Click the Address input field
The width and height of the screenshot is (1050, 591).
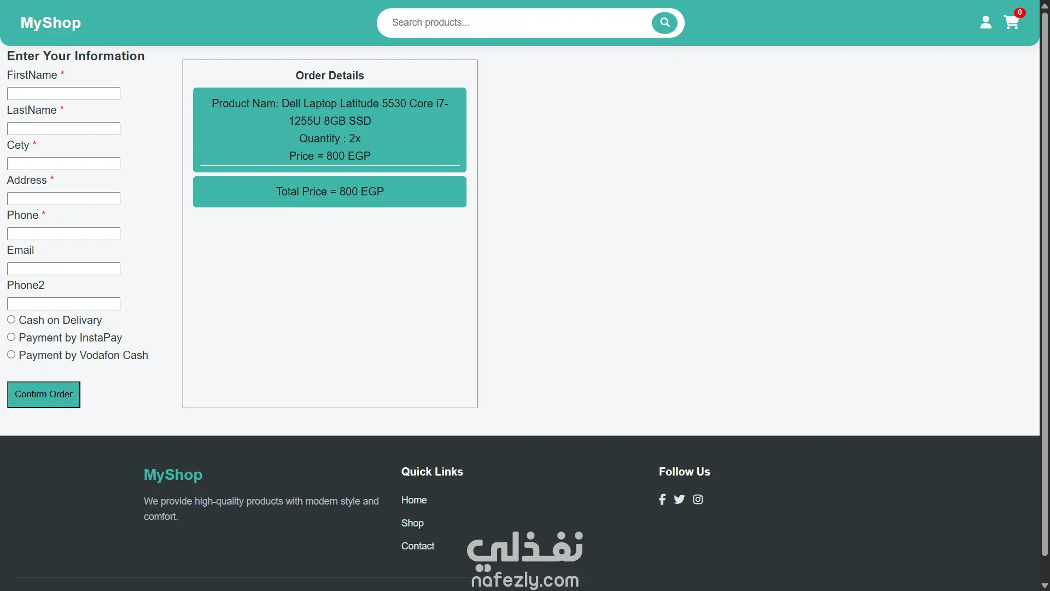point(63,199)
